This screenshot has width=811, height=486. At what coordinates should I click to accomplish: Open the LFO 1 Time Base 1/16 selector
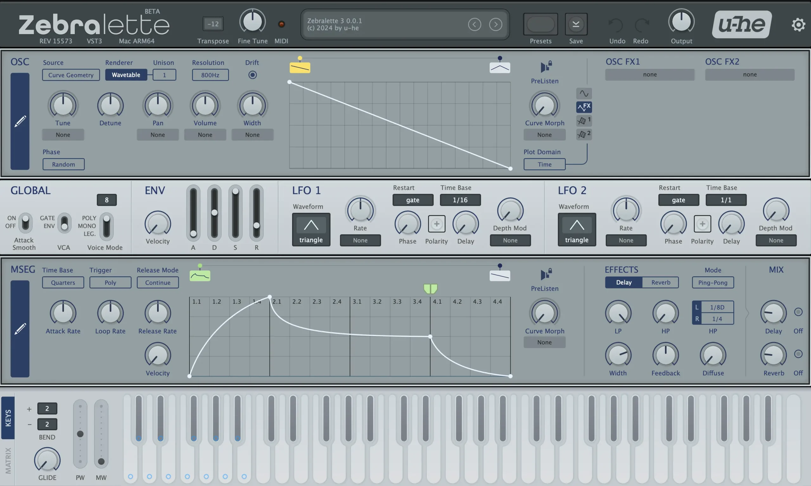click(460, 200)
